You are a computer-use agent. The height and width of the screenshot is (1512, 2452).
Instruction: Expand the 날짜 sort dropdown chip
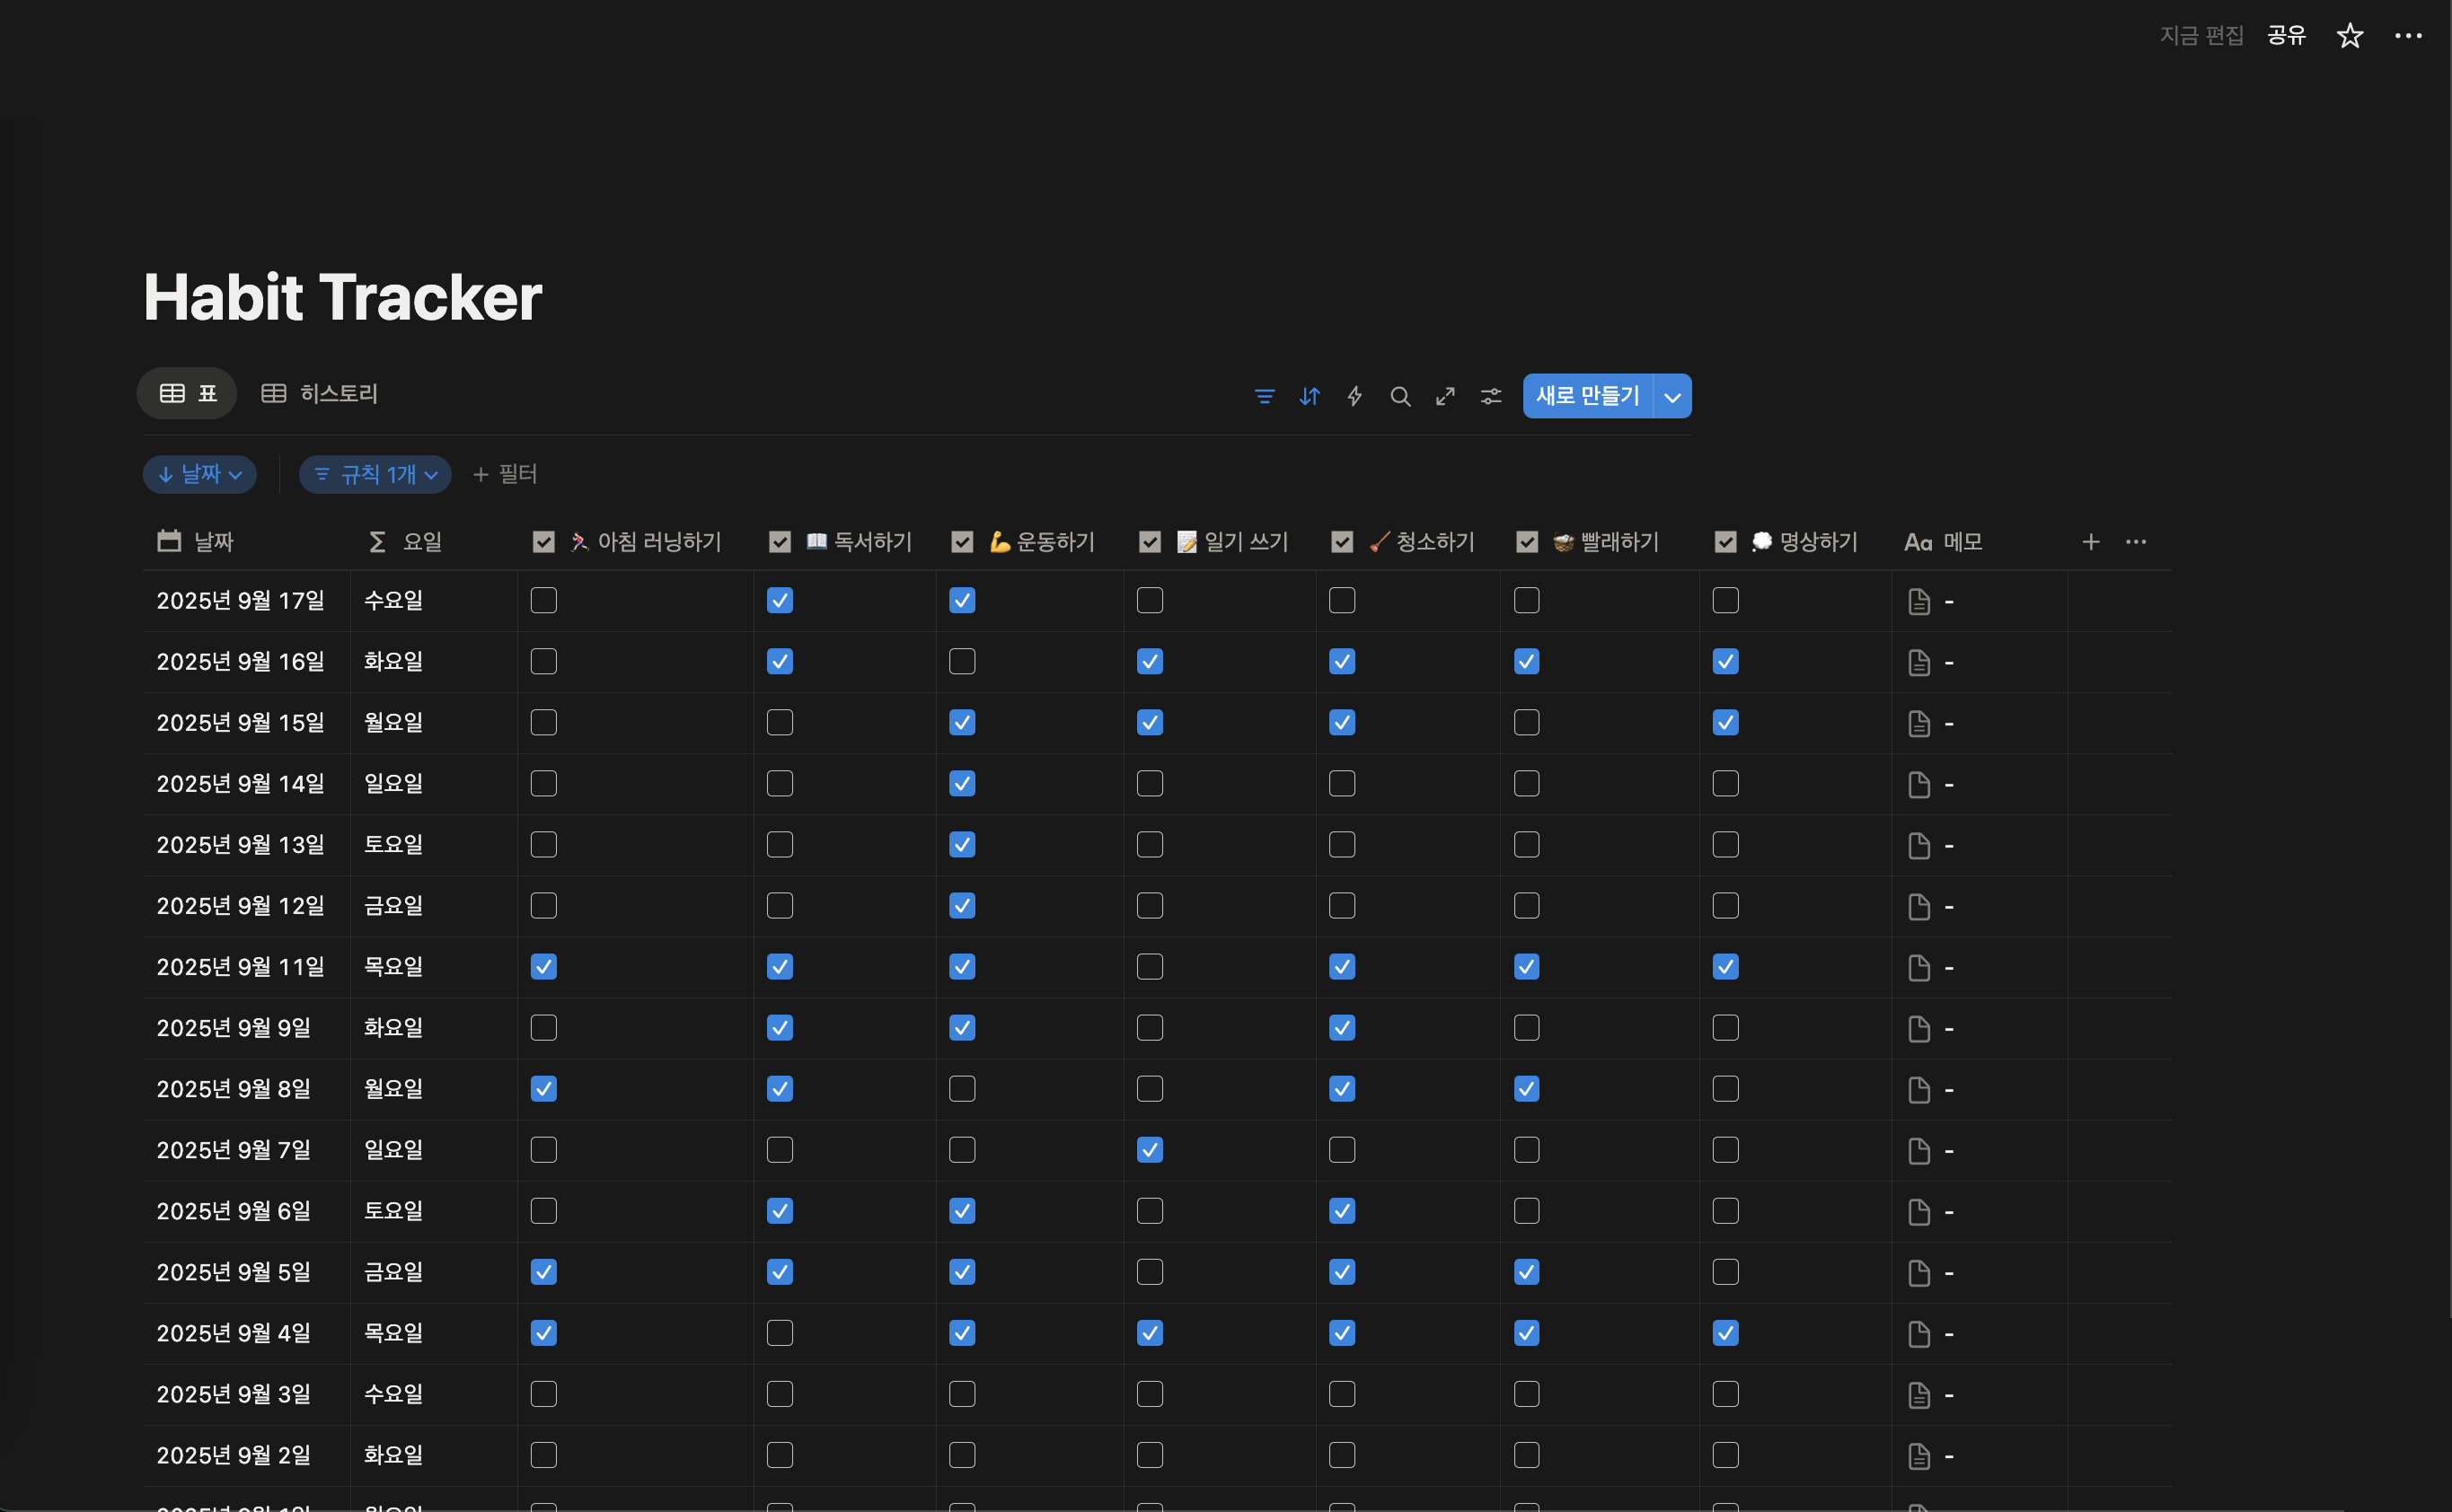[x=200, y=474]
